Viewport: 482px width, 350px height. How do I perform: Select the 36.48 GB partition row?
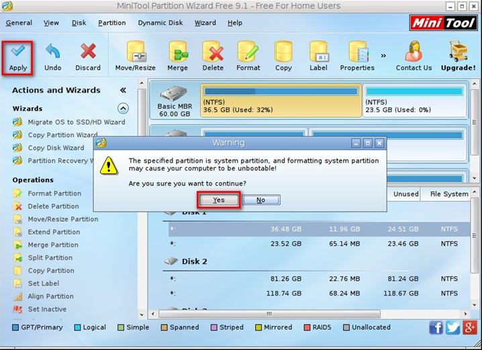[x=319, y=229]
